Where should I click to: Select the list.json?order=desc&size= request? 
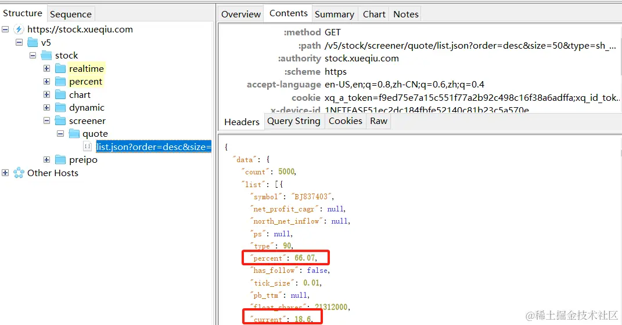coord(153,147)
